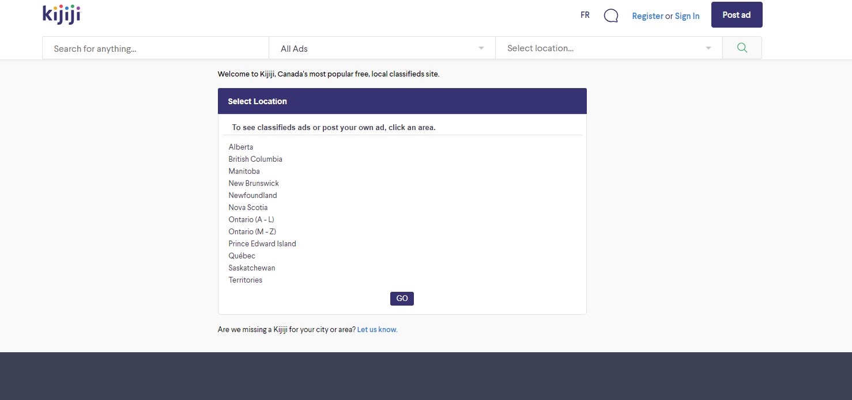This screenshot has width=852, height=400.
Task: Click the Search for anything field
Action: (x=156, y=49)
